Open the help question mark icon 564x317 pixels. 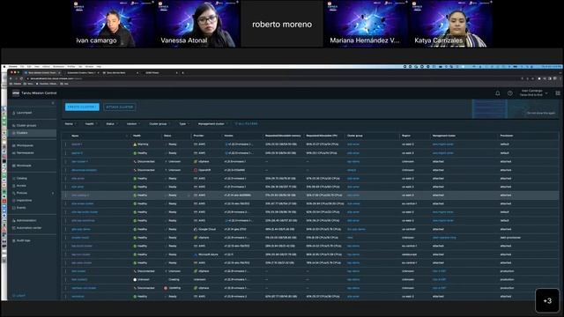510,93
